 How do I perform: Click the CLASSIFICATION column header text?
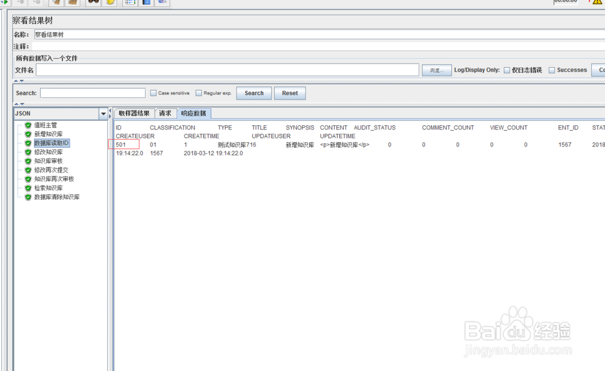coord(172,128)
